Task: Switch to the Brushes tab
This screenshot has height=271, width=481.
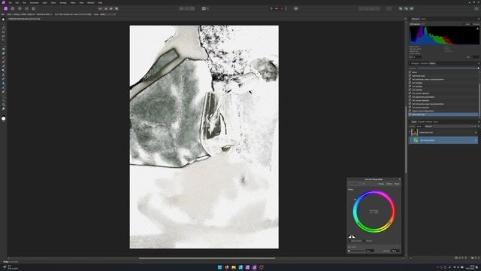Action: click(x=429, y=122)
